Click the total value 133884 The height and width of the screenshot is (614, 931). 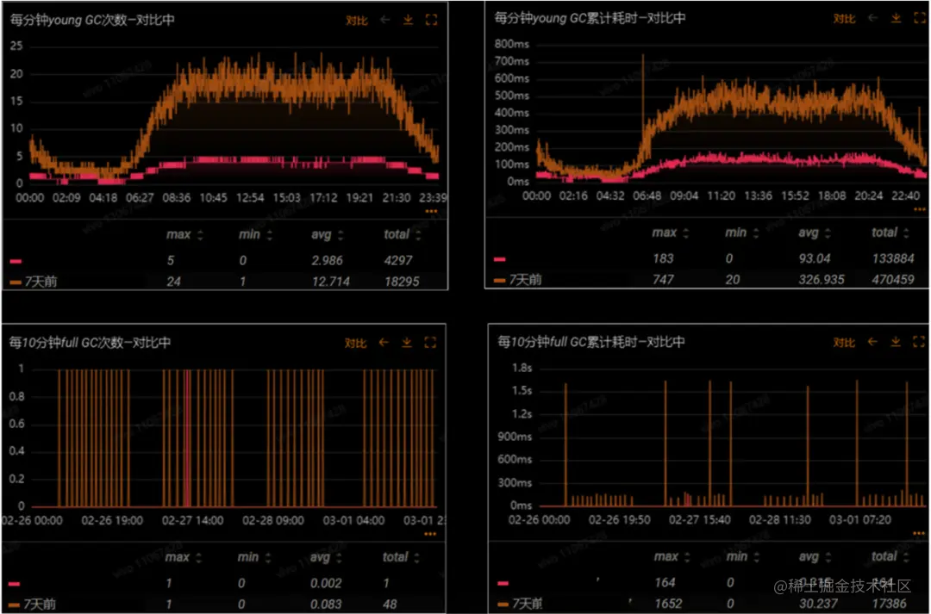click(x=894, y=258)
